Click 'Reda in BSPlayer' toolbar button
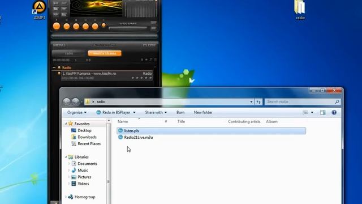This screenshot has height=204, width=362. 113,112
